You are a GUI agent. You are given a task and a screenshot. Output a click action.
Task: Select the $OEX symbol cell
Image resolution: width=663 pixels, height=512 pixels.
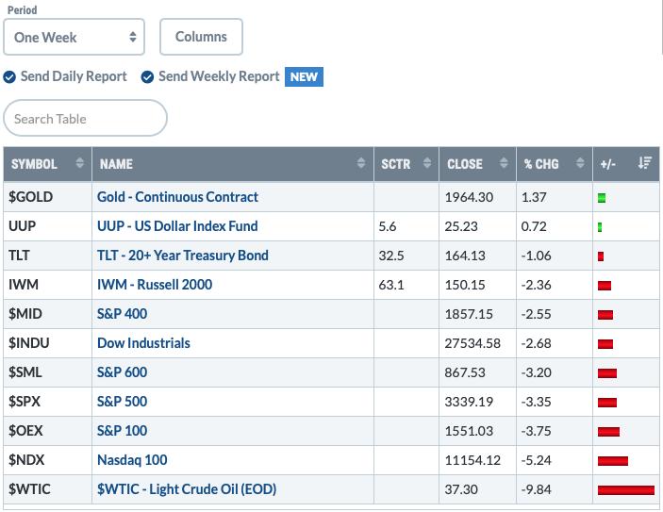coord(47,430)
